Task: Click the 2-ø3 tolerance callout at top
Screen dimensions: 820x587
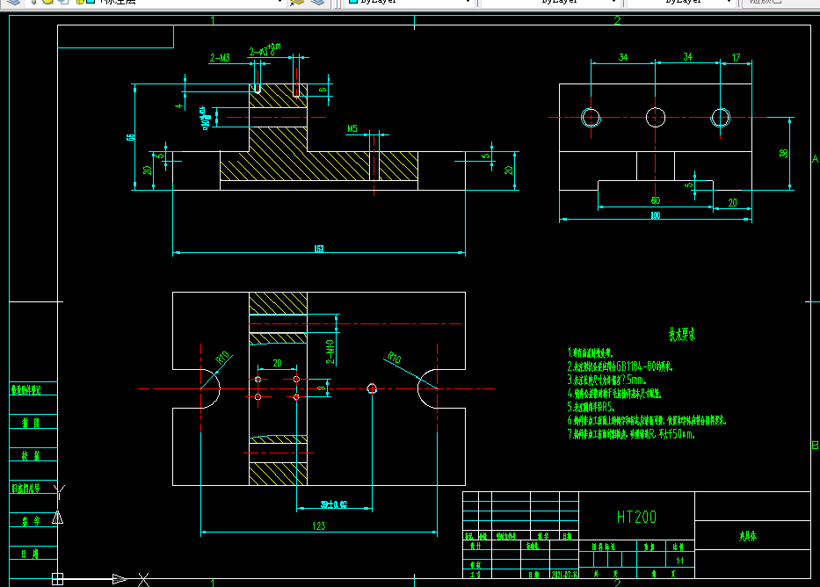Action: click(x=265, y=50)
